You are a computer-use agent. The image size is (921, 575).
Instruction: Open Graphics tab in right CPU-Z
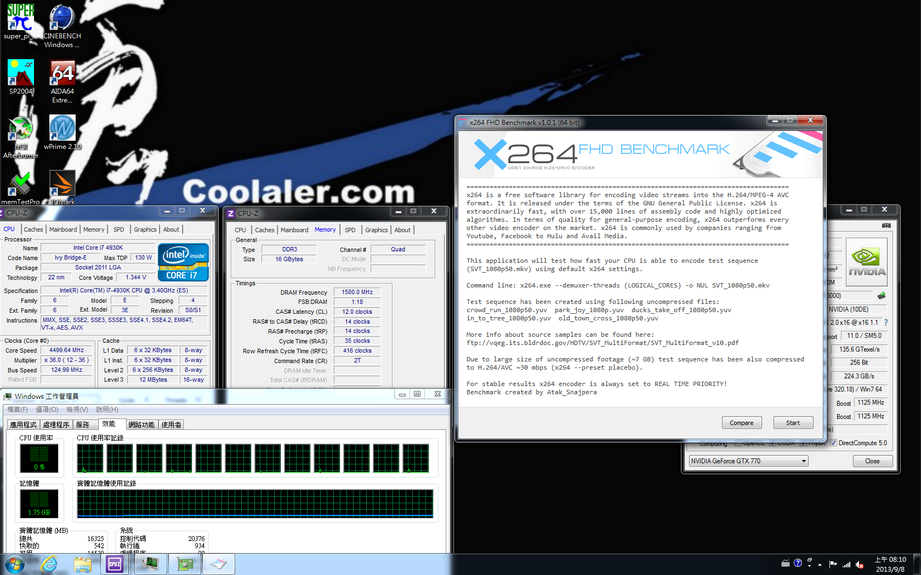point(377,230)
